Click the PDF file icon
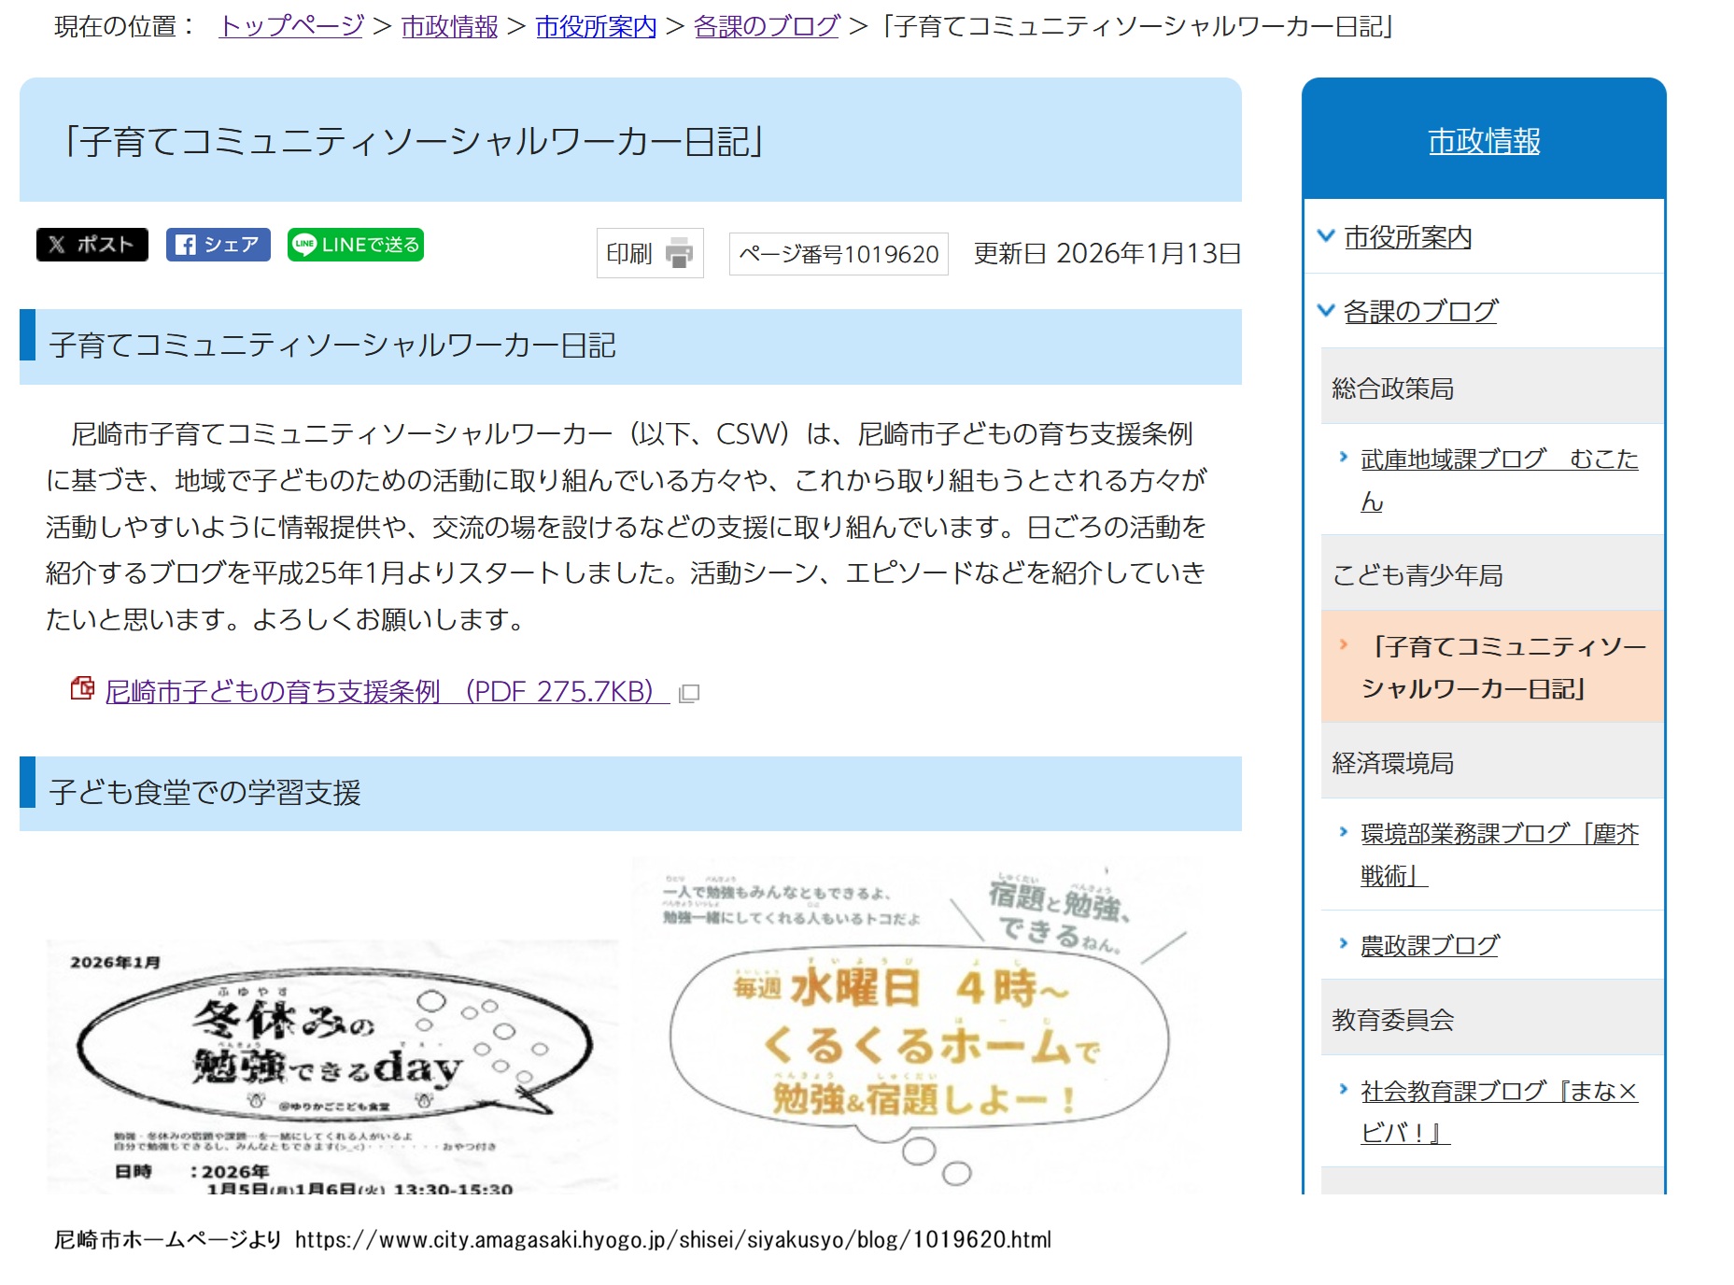This screenshot has height=1285, width=1734. pos(82,689)
